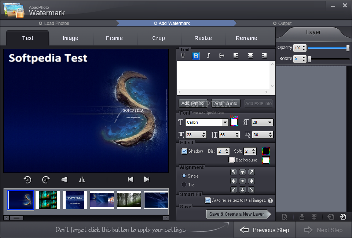
Task: Align watermark text right
Action: 264,56
